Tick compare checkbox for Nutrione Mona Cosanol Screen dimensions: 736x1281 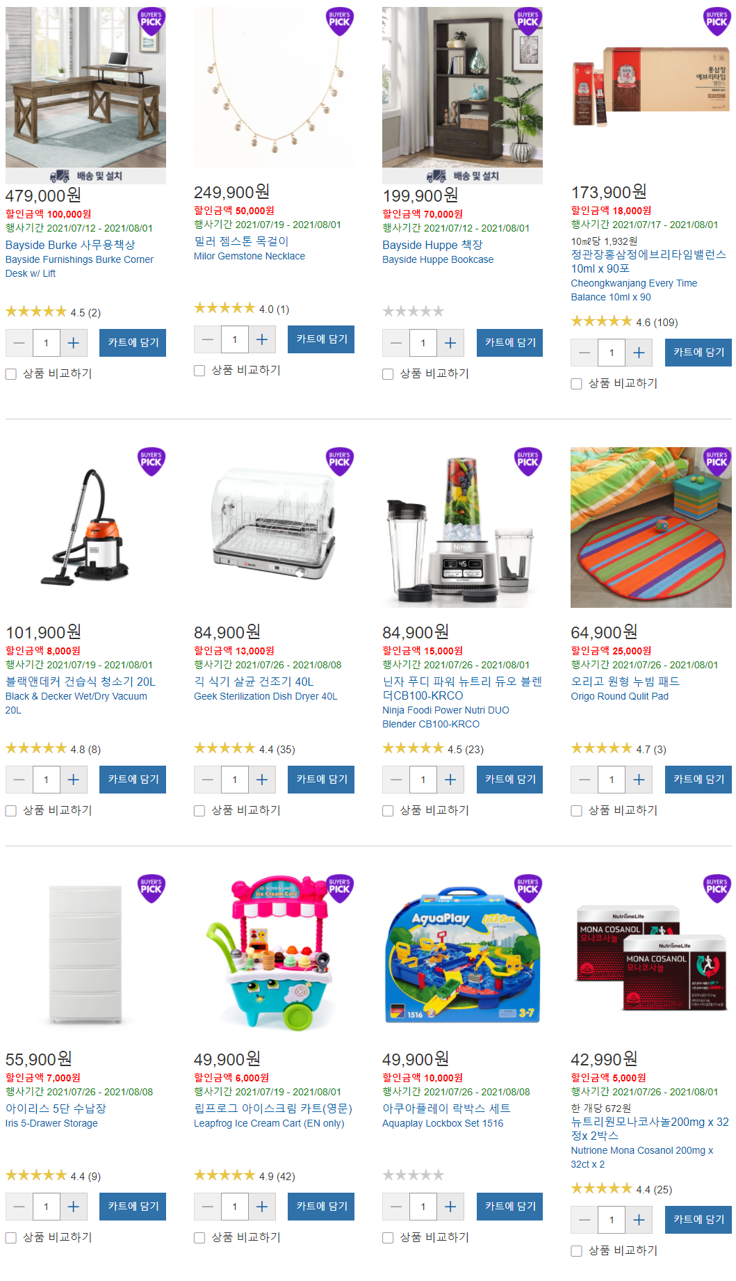pos(576,1251)
